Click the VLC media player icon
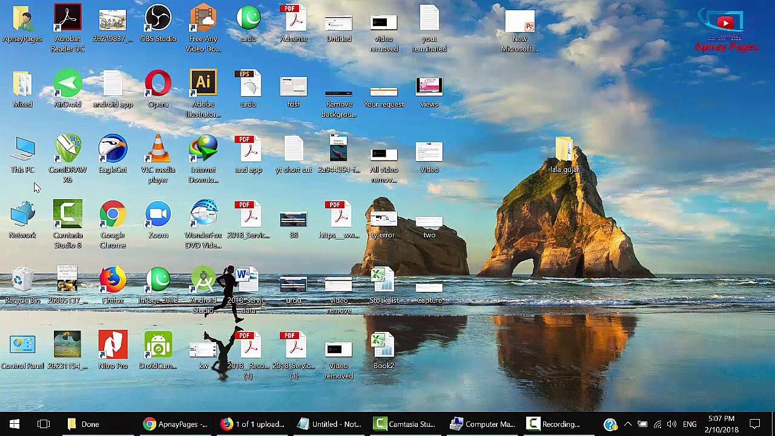This screenshot has width=775, height=436. click(x=158, y=150)
